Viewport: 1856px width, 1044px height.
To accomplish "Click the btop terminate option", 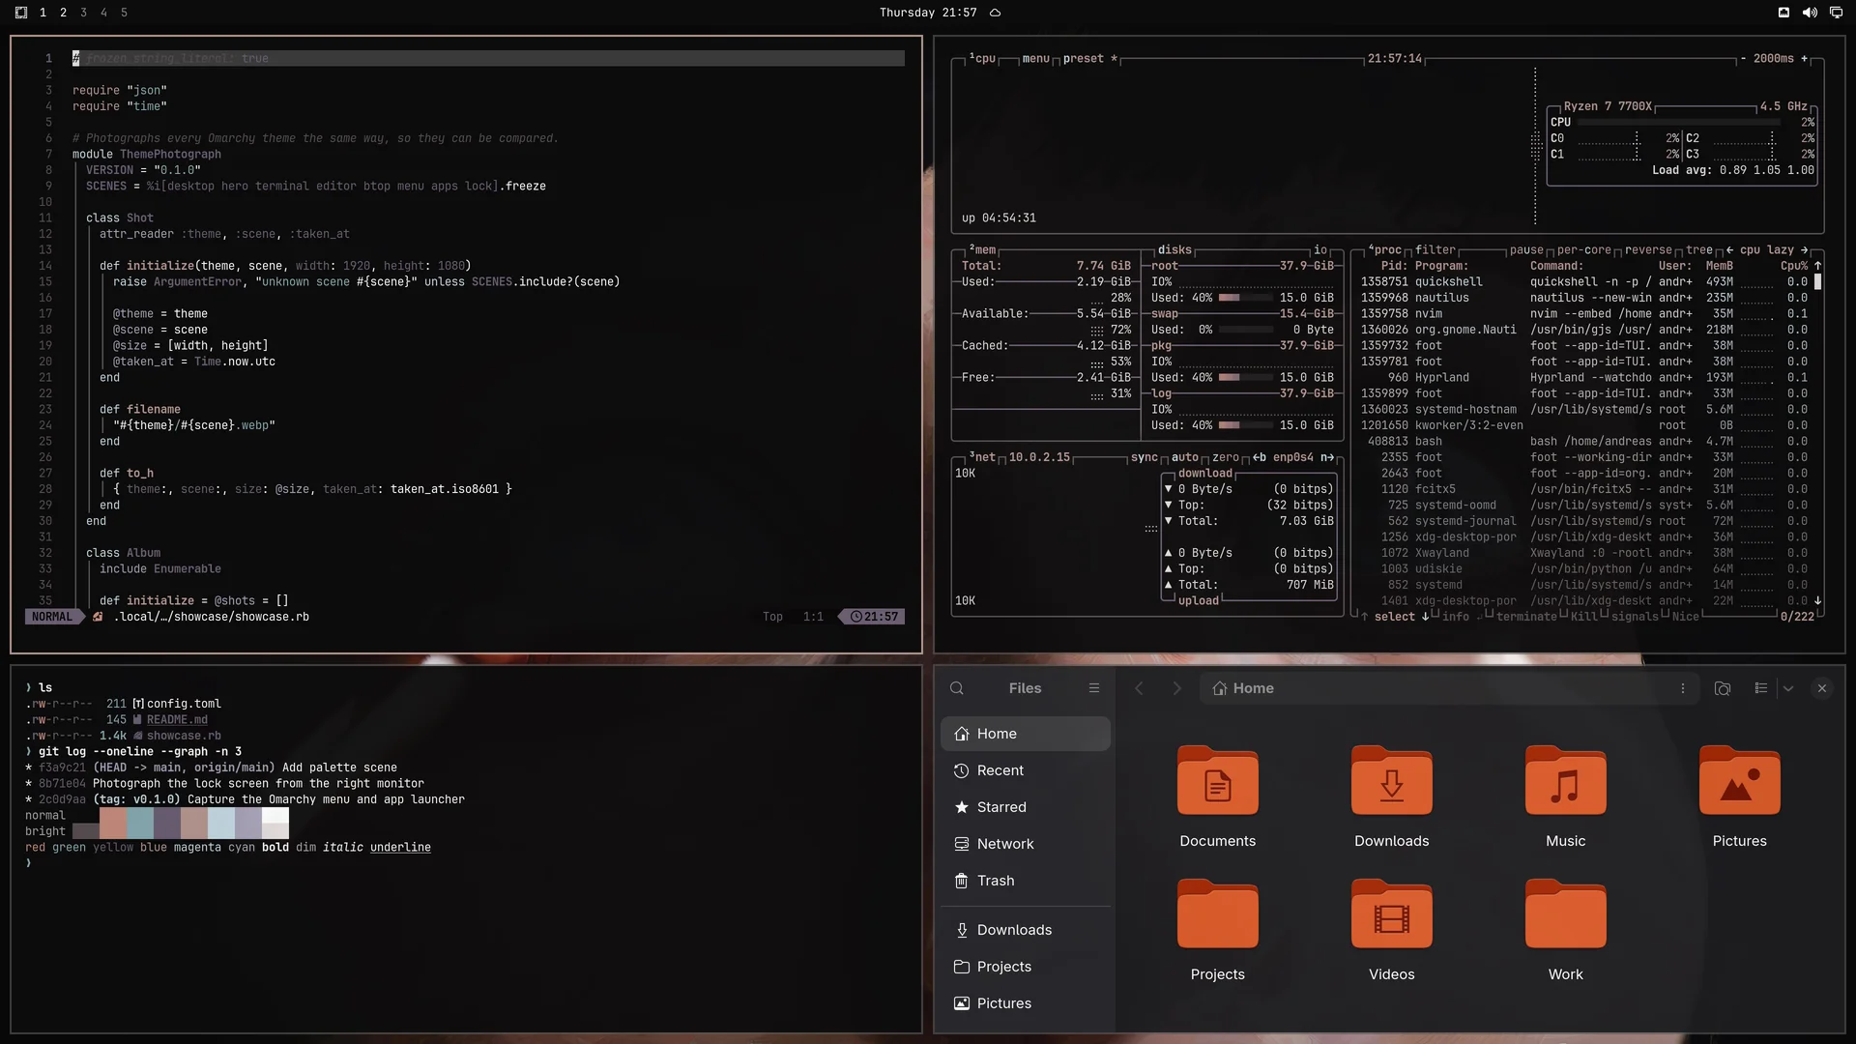I will click(1526, 617).
